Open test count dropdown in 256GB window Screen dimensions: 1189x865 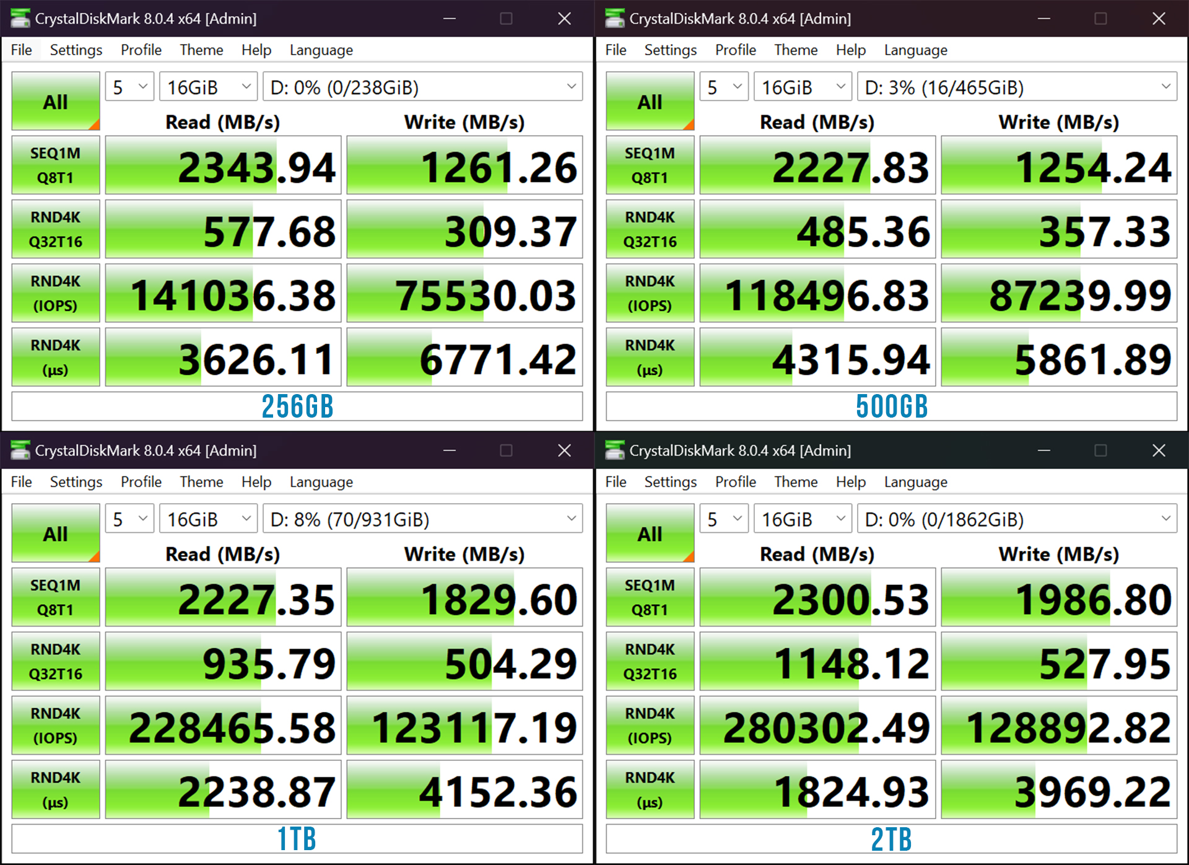tap(129, 87)
